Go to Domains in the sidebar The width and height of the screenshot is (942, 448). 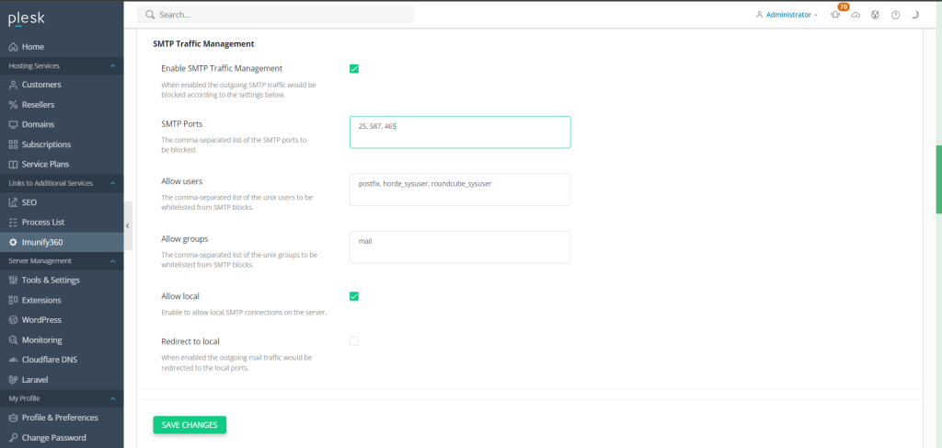38,124
